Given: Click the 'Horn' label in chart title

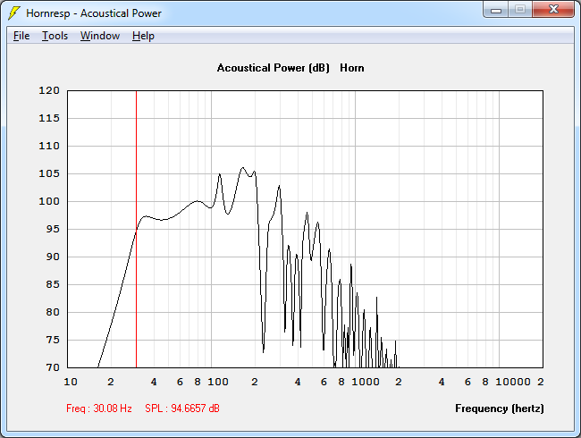Looking at the screenshot, I should [352, 68].
